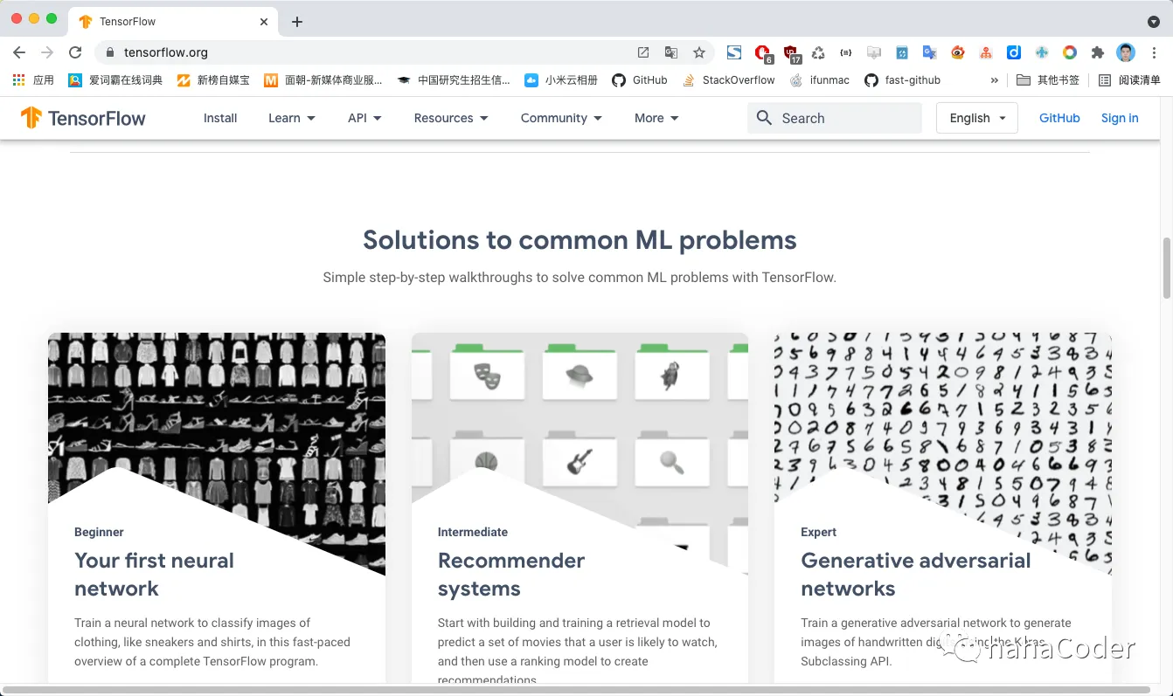Viewport: 1173px width, 696px height.
Task: Open 'Your first neural network' tutorial
Action: point(154,575)
